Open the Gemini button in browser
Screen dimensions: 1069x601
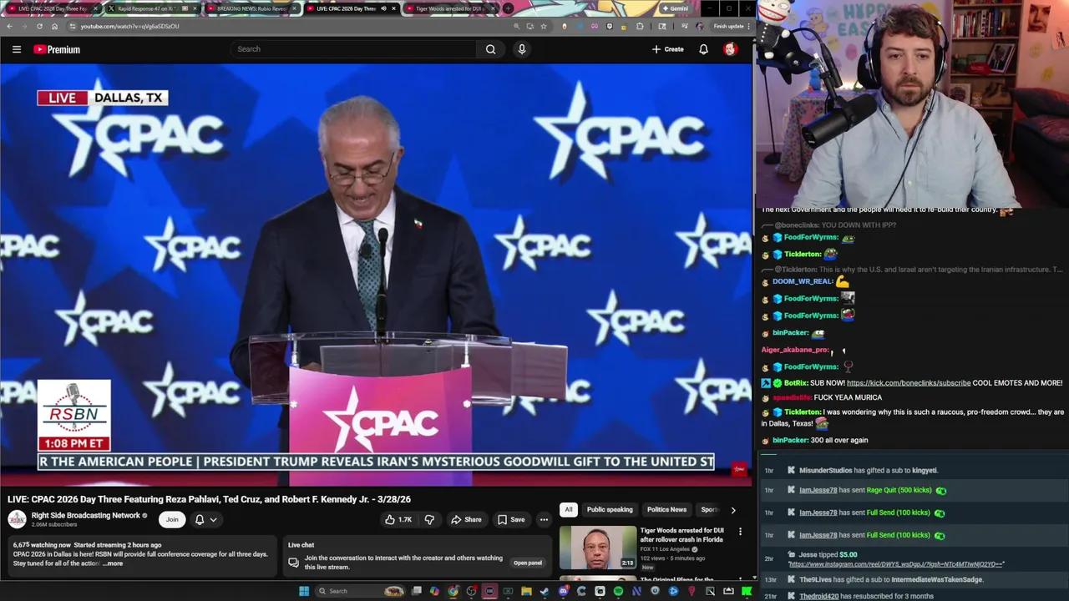[675, 8]
